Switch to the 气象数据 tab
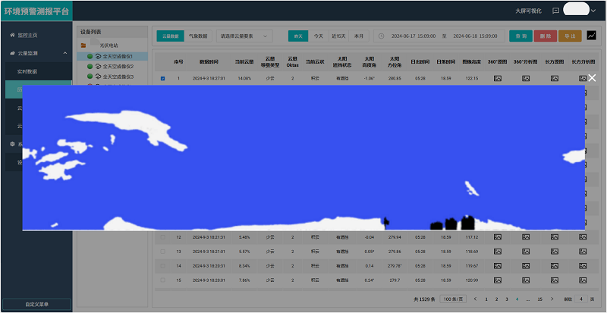 197,36
